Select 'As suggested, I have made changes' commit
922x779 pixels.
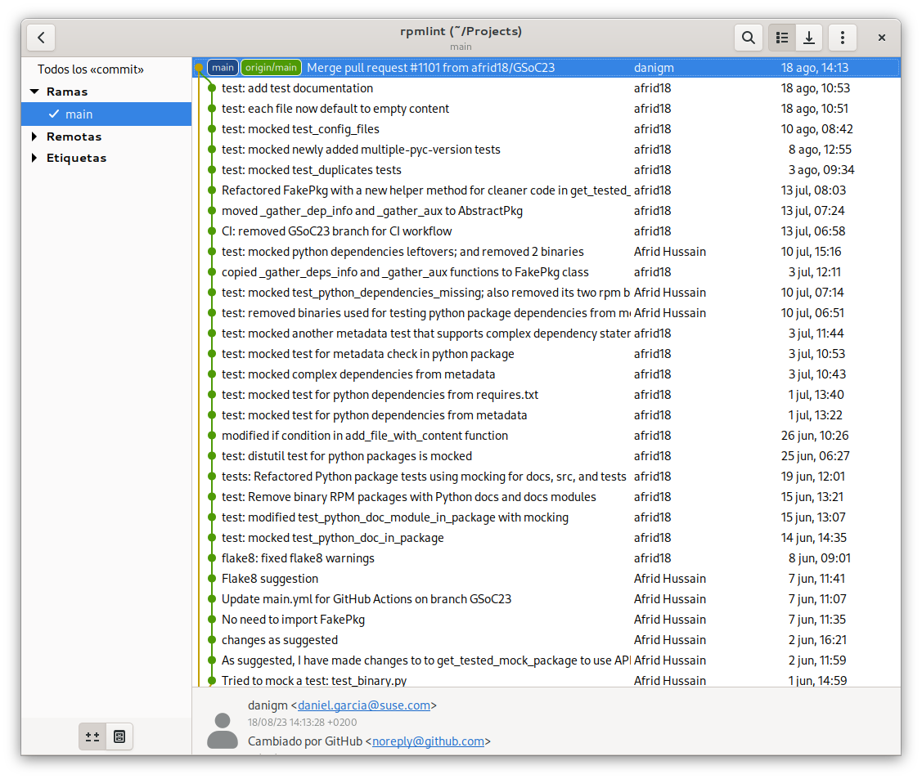546,660
